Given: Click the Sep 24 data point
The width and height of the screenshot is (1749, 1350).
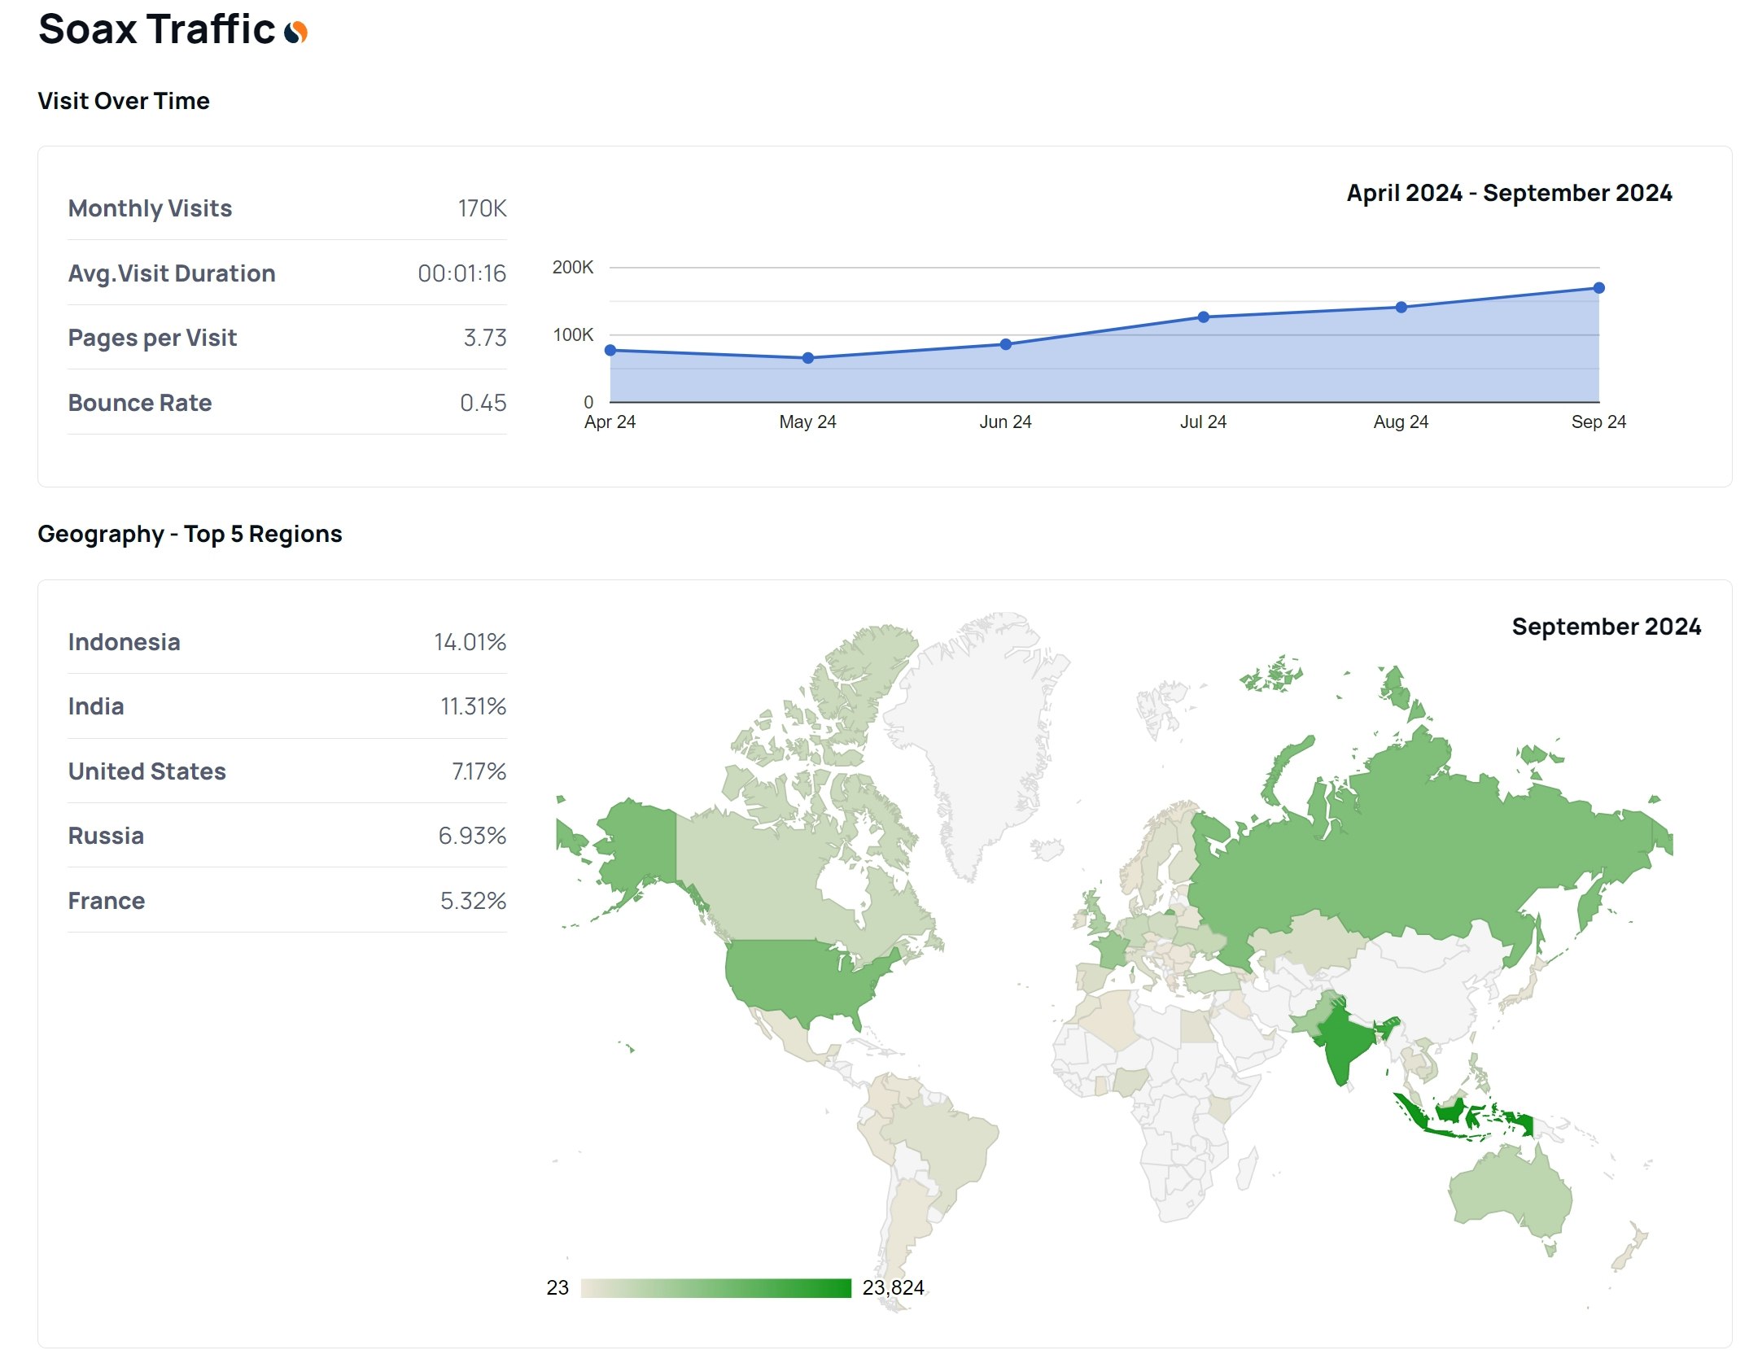Looking at the screenshot, I should (1599, 288).
